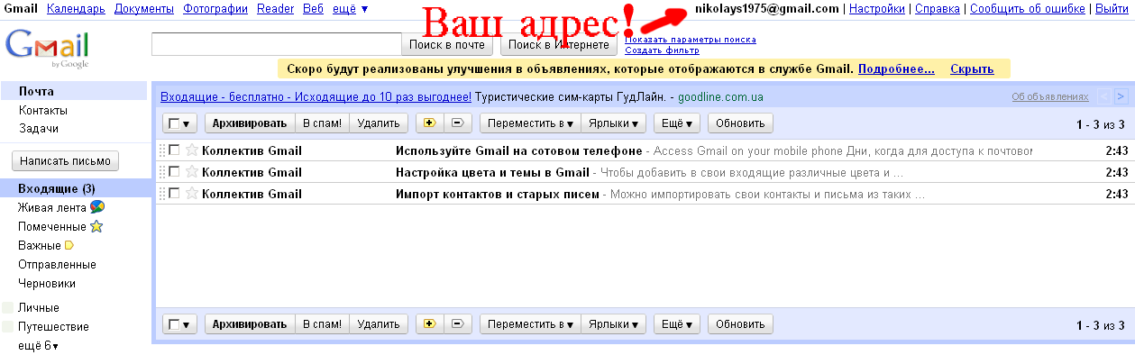This screenshot has height=355, width=1135.
Task: Open bottom 'Ещё' actions dropdown
Action: coord(676,324)
